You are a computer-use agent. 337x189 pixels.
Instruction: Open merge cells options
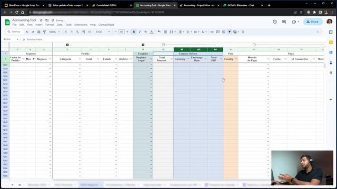point(173,32)
